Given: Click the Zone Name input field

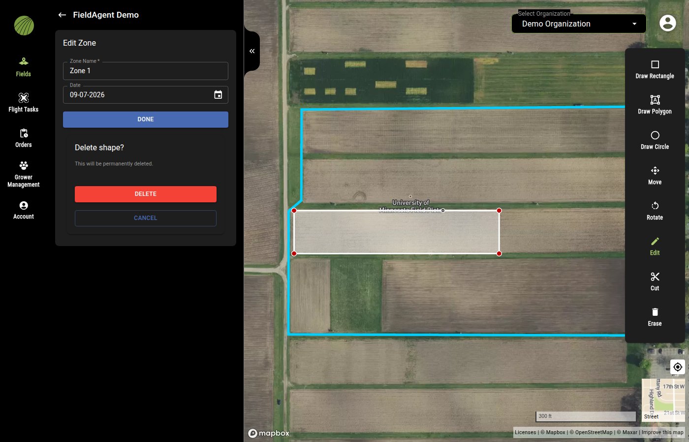Looking at the screenshot, I should tap(146, 71).
